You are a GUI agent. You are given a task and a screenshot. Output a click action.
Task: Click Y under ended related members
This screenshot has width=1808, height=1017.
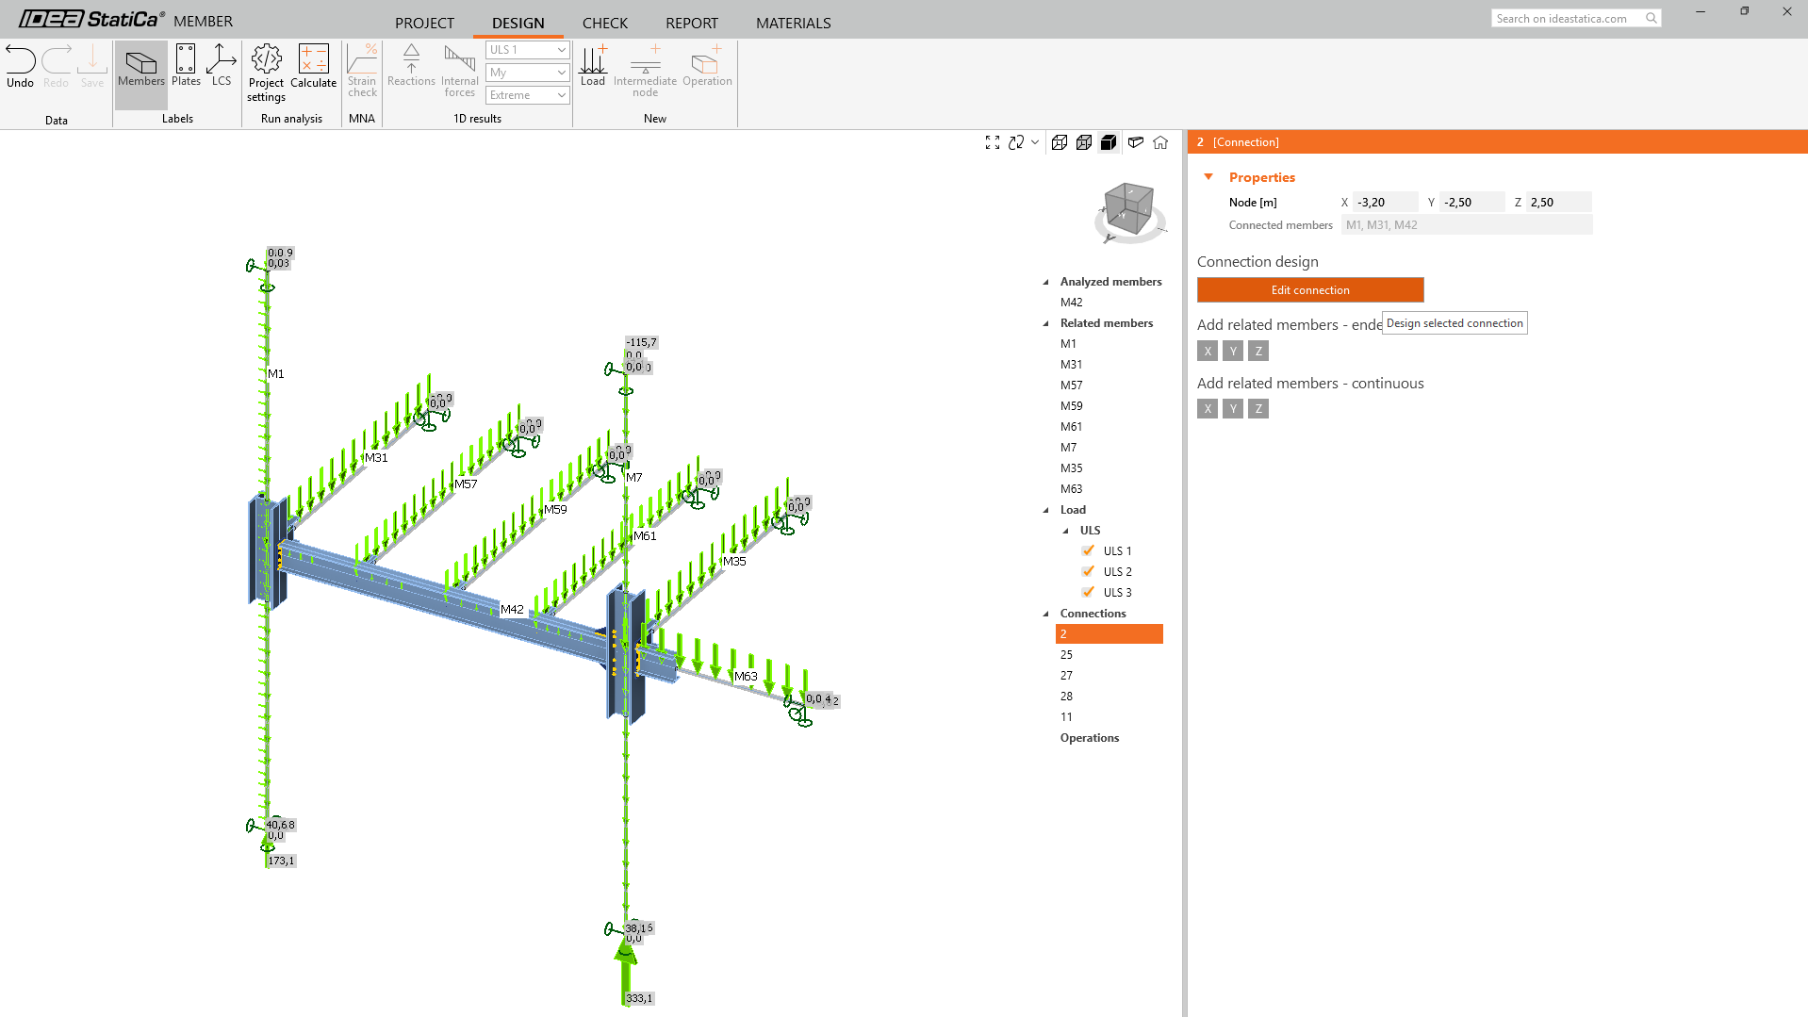1233,352
